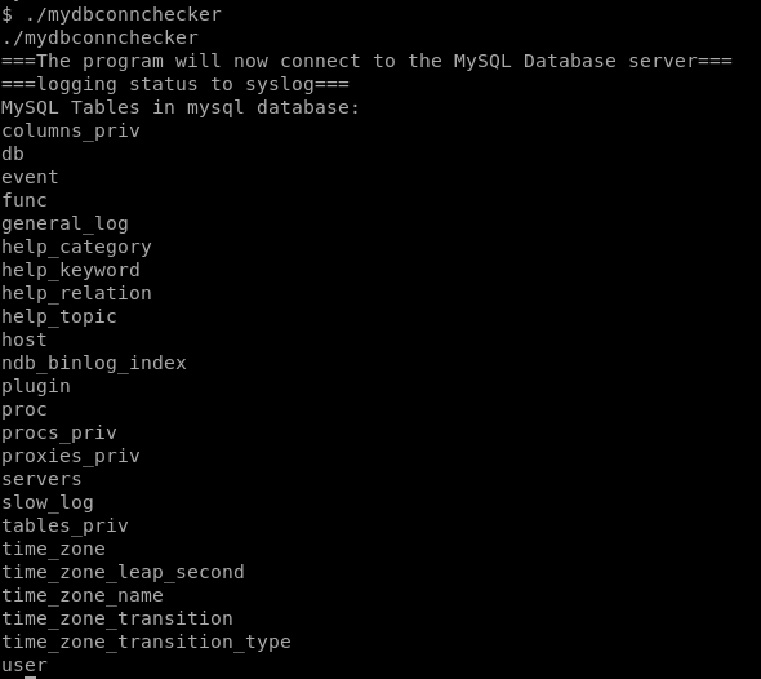761x679 pixels.
Task: Click the servers table entry
Action: [42, 480]
